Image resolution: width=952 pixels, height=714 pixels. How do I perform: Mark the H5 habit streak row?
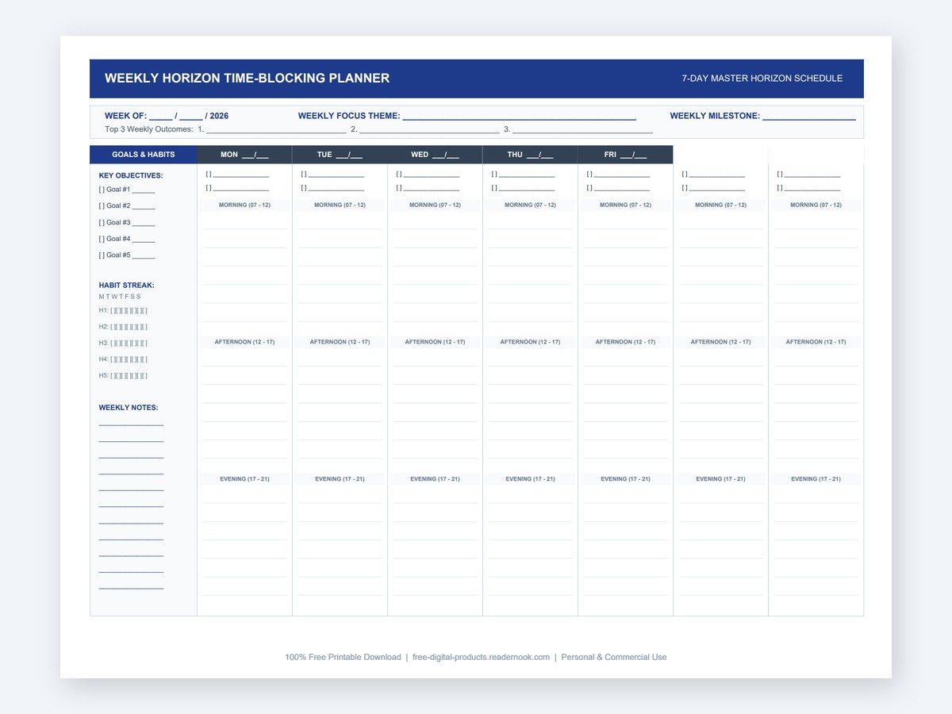[123, 376]
